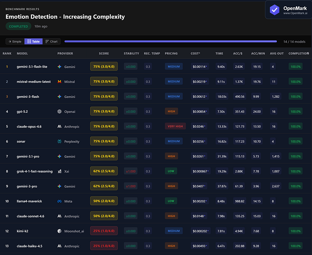Click the 100.0% completion for claude-haiku-4.5
The width and height of the screenshot is (312, 255).
click(295, 246)
